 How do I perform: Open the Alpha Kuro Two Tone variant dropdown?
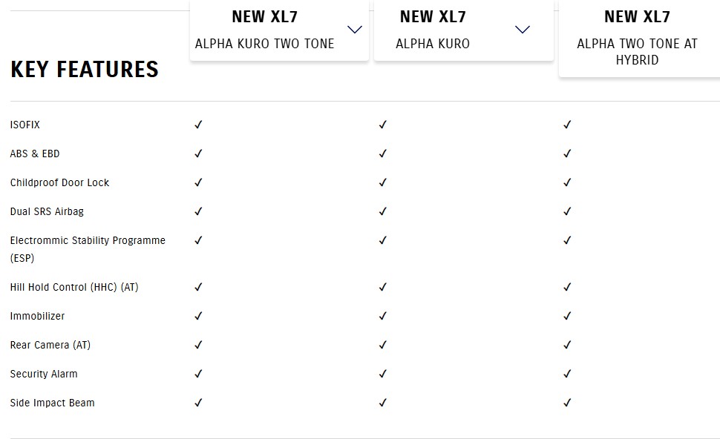354,30
